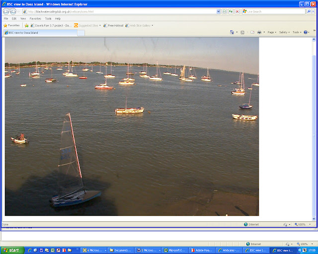Click the New Tab button
This screenshot has height=254, width=318.
coord(81,33)
